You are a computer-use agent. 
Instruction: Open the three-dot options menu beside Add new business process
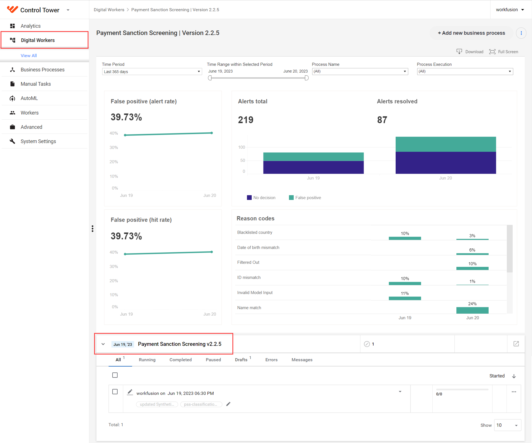coord(521,33)
